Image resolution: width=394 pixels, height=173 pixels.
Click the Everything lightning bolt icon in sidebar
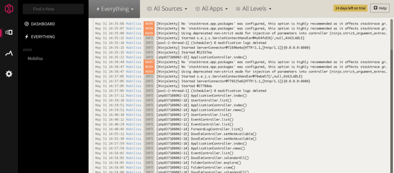(x=27, y=37)
